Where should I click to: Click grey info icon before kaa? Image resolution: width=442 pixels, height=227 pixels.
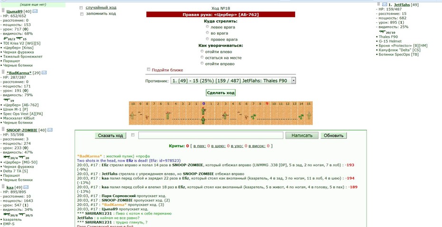[3, 187]
